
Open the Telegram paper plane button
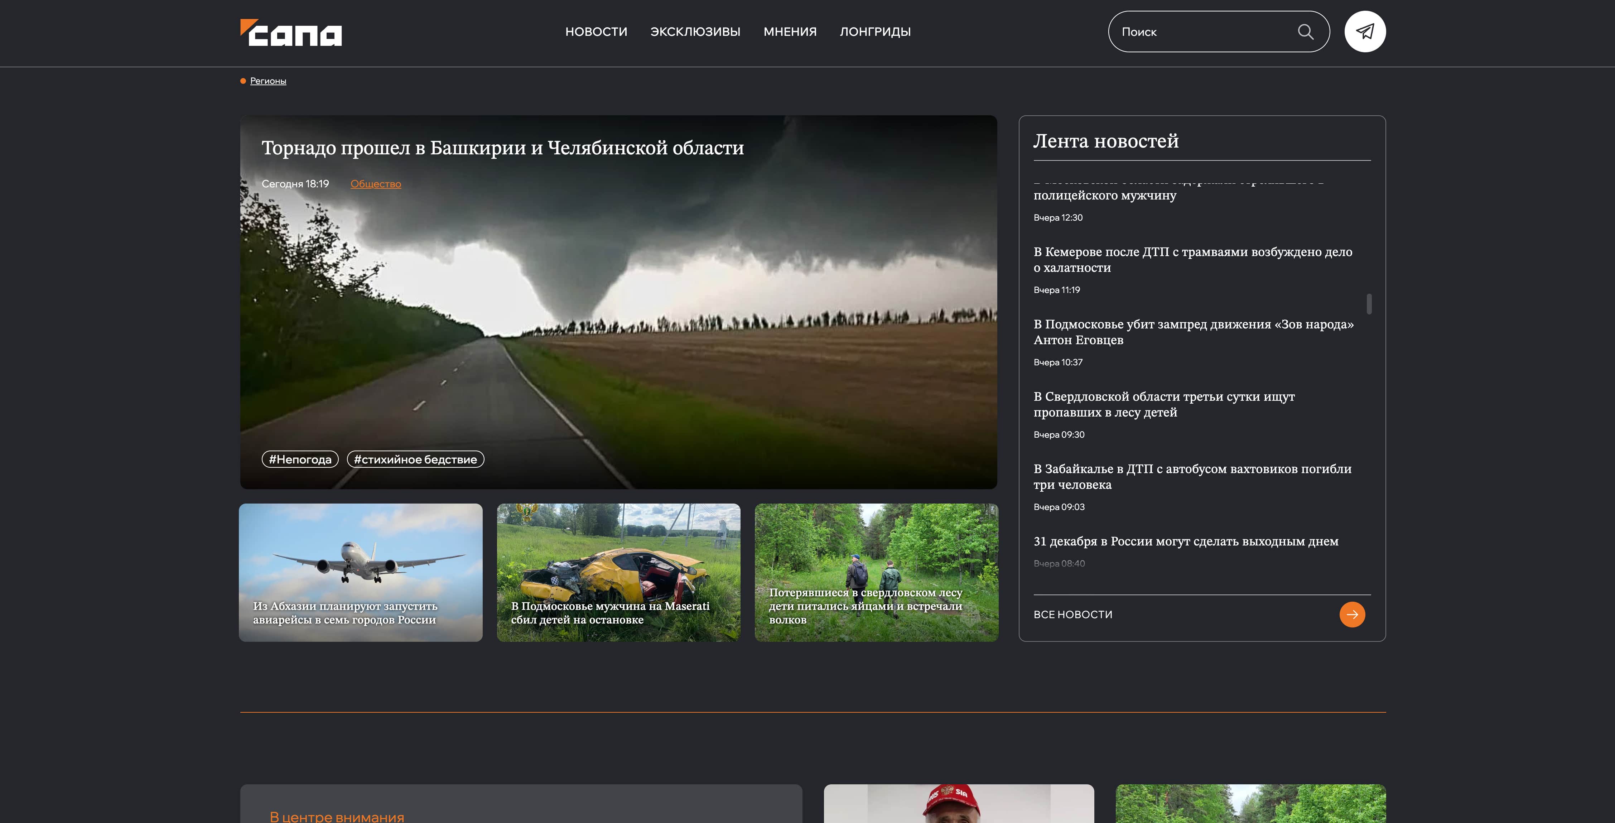(x=1364, y=32)
